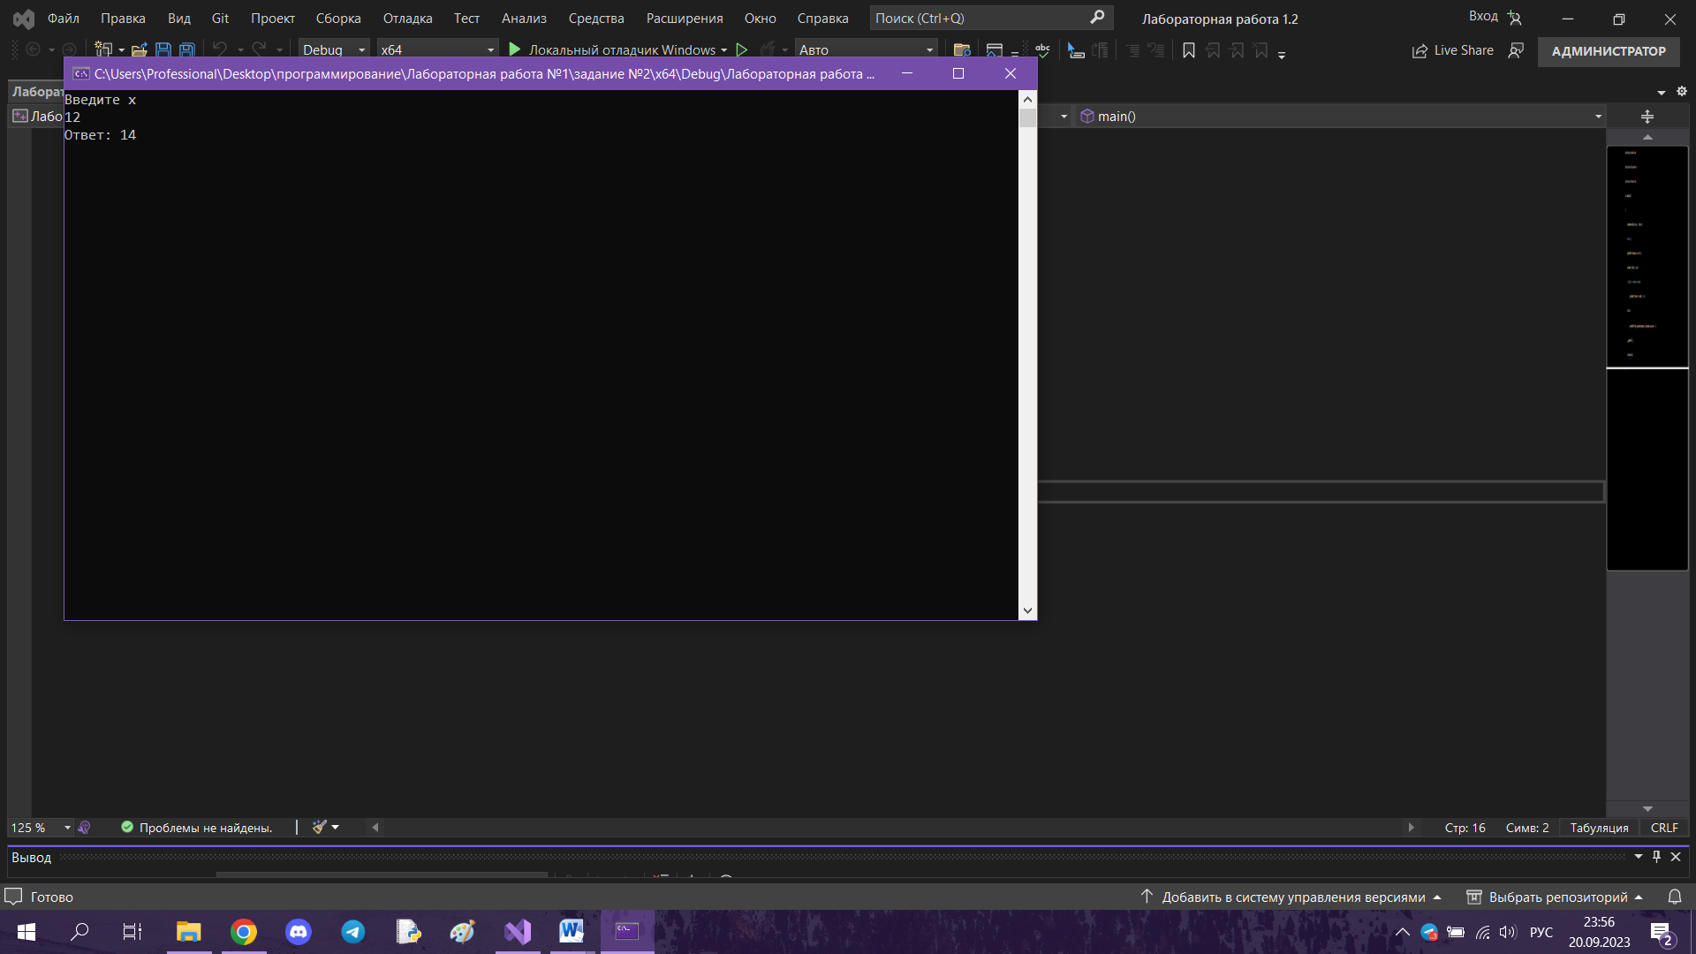Click the search magnifier in the Поиск box
This screenshot has width=1696, height=954.
(x=1097, y=18)
